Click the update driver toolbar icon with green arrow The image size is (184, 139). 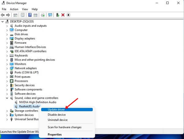58,15
